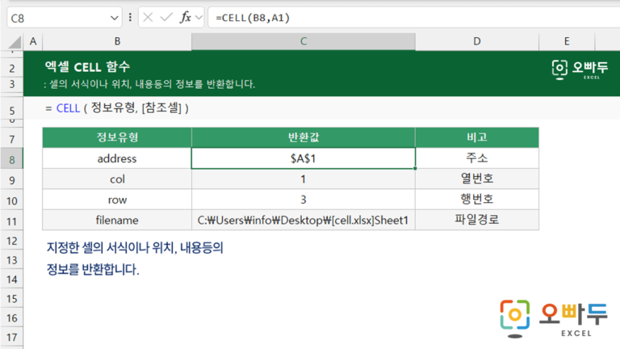Click the Select All corner triangle

[15, 42]
